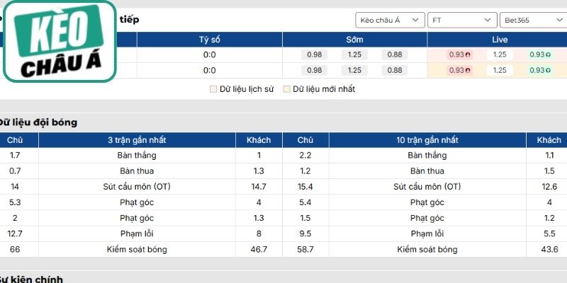Screen dimensions: 567x283
Task: Open the FT period dropdown
Action: pos(462,21)
